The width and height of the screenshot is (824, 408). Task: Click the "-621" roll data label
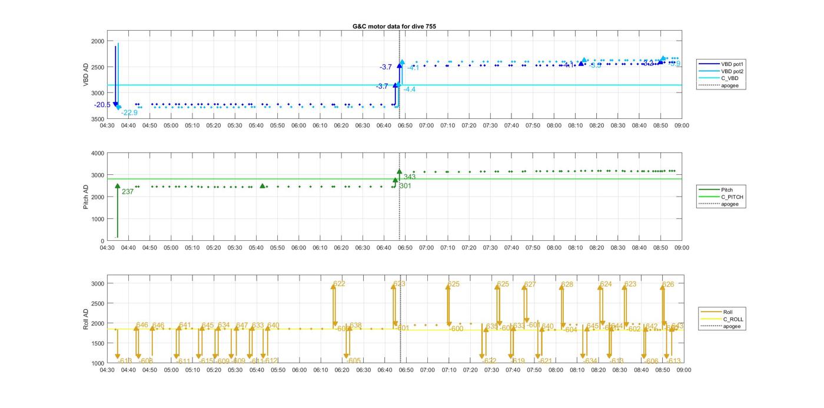pyautogui.click(x=545, y=361)
